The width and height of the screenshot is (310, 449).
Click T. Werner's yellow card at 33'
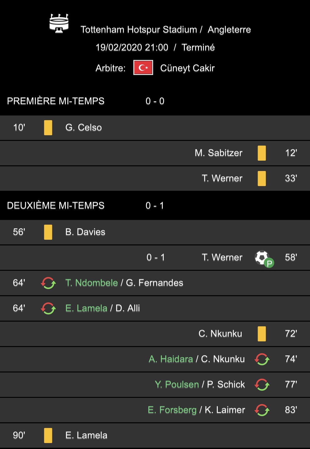(x=262, y=179)
